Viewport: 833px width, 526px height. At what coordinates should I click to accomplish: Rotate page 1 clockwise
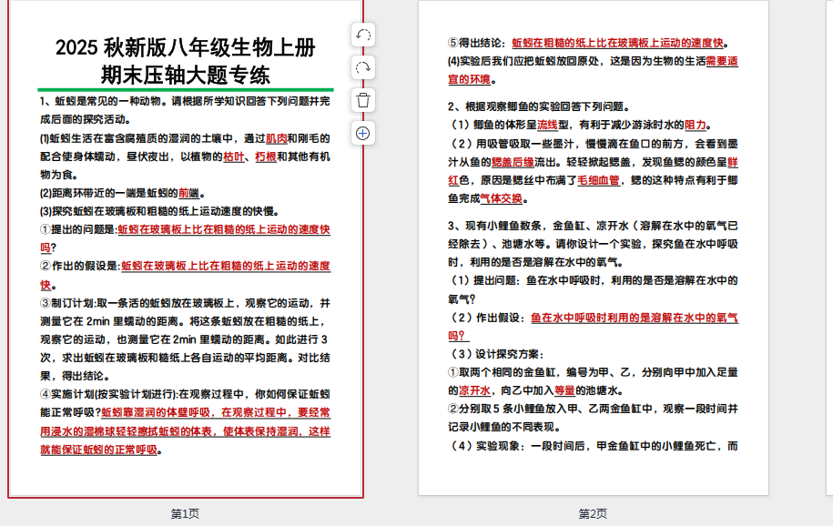tap(362, 67)
